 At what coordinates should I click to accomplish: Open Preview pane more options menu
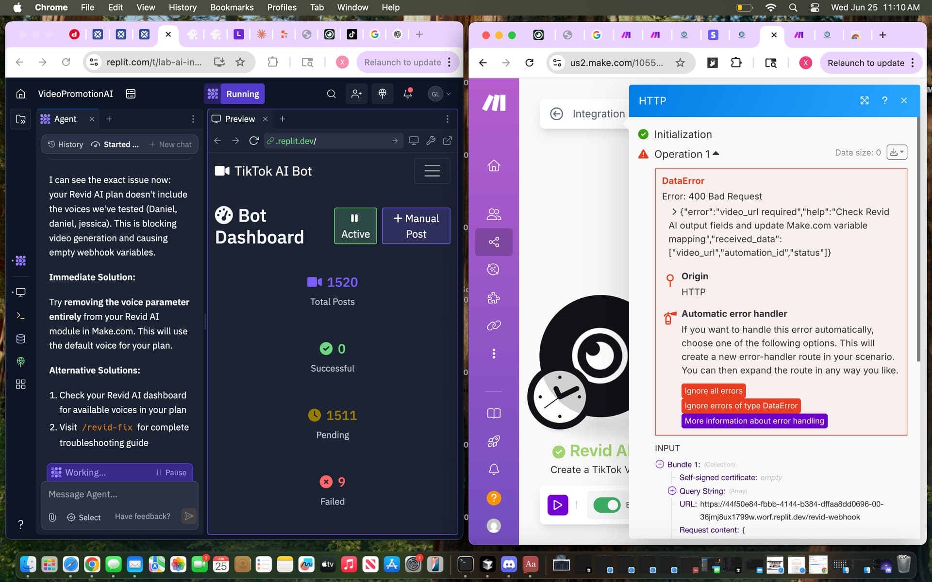click(x=448, y=119)
